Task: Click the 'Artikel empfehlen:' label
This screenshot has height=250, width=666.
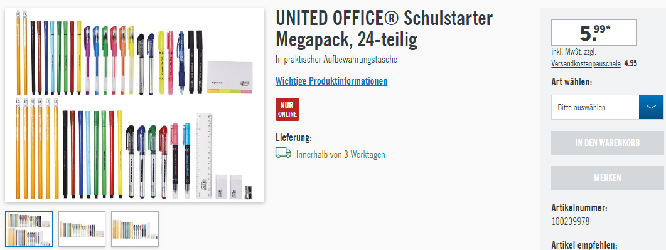Action: [x=584, y=246]
